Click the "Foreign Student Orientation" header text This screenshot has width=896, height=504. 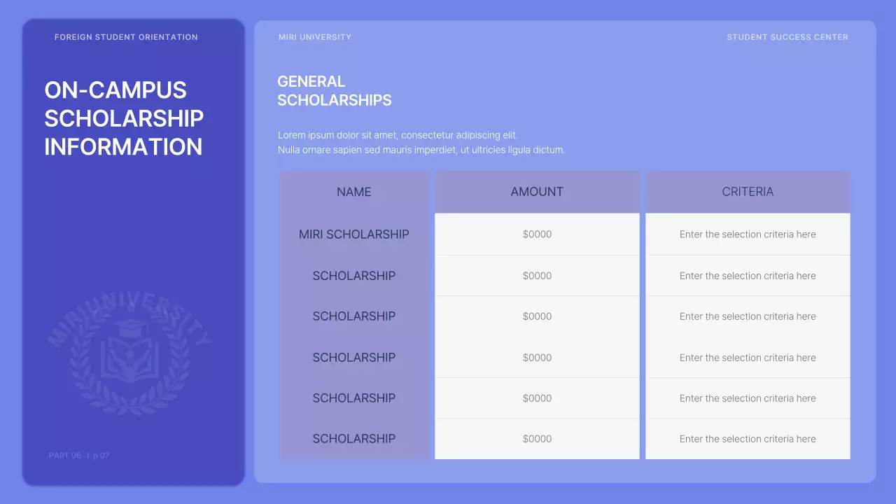click(126, 37)
